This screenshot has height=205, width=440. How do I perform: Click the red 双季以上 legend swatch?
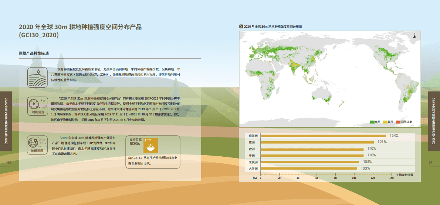coord(398,122)
